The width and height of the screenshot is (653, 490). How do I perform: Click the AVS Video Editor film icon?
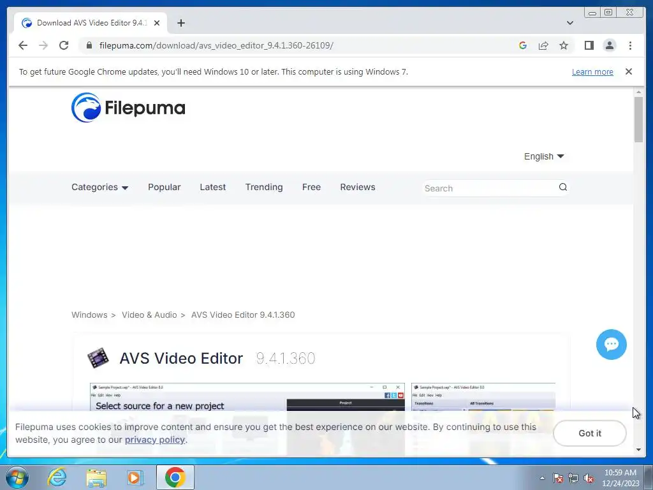pyautogui.click(x=98, y=358)
